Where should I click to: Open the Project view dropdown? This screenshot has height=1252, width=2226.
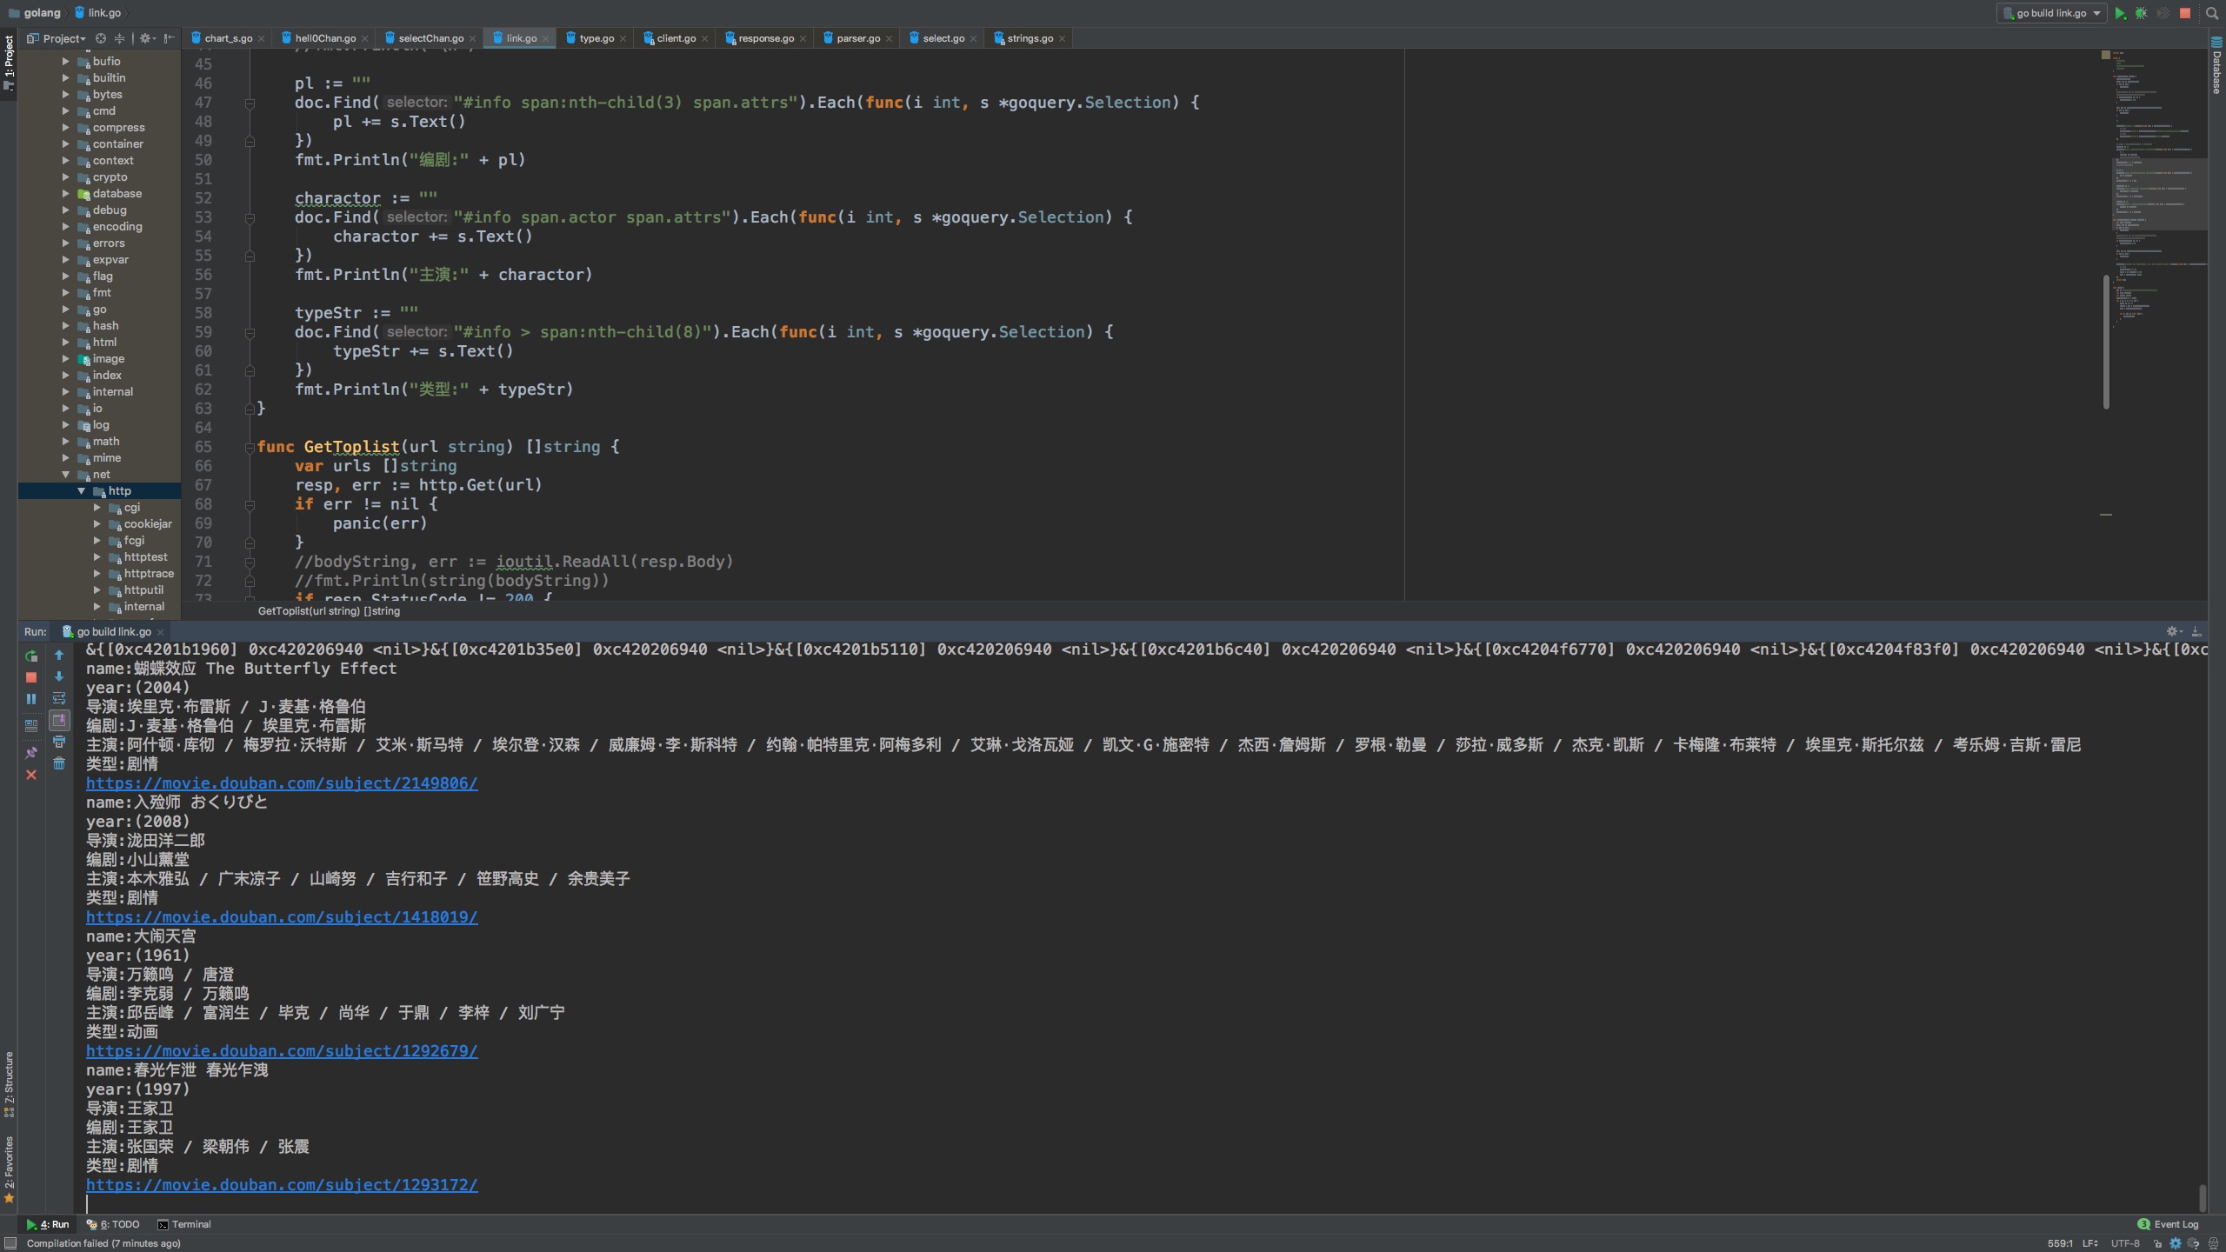[57, 38]
